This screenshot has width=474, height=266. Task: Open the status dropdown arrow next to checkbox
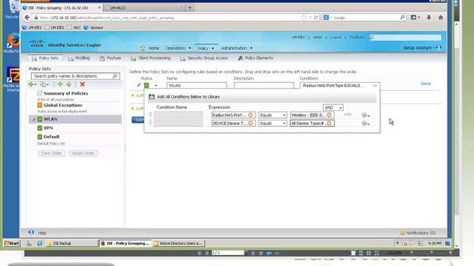(x=156, y=86)
